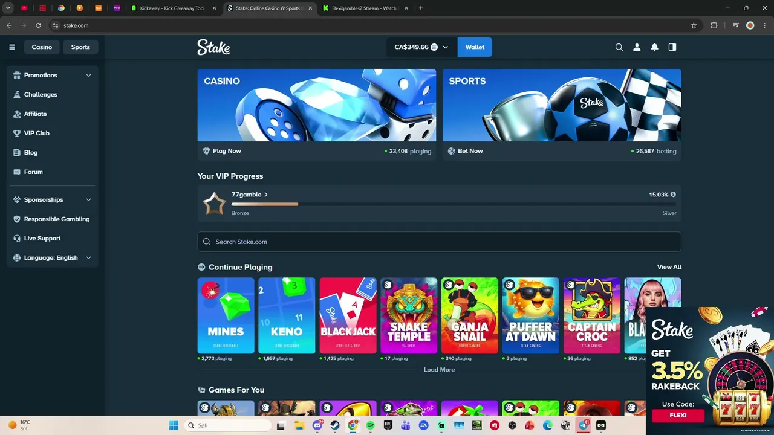Toggle the chat side panel icon
The image size is (774, 435).
click(672, 47)
